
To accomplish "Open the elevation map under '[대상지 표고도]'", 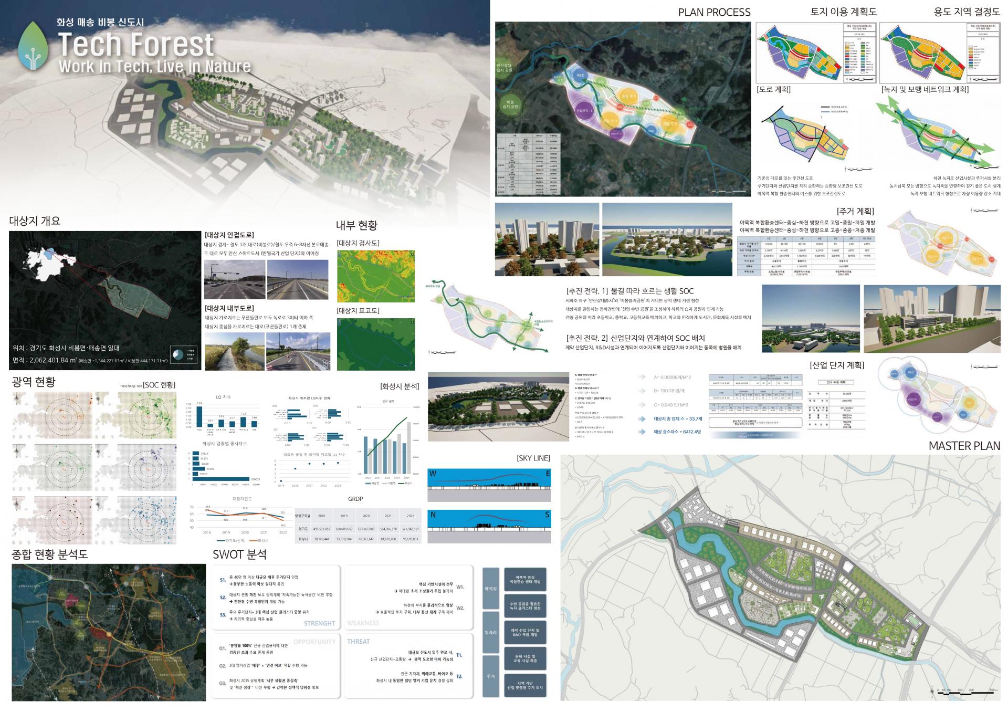I will 375,344.
